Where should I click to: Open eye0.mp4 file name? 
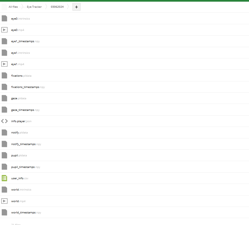[18, 30]
